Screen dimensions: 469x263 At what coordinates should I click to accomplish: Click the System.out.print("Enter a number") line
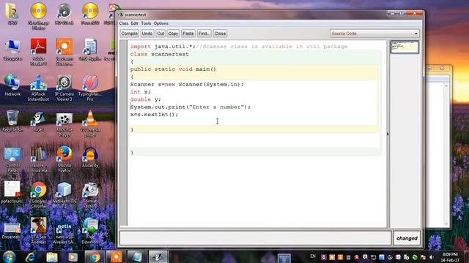191,107
